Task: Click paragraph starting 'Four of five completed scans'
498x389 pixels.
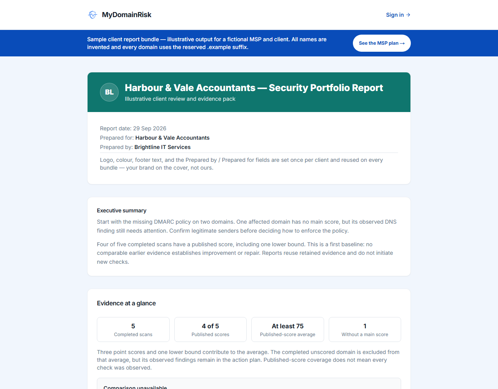Action: pos(245,253)
